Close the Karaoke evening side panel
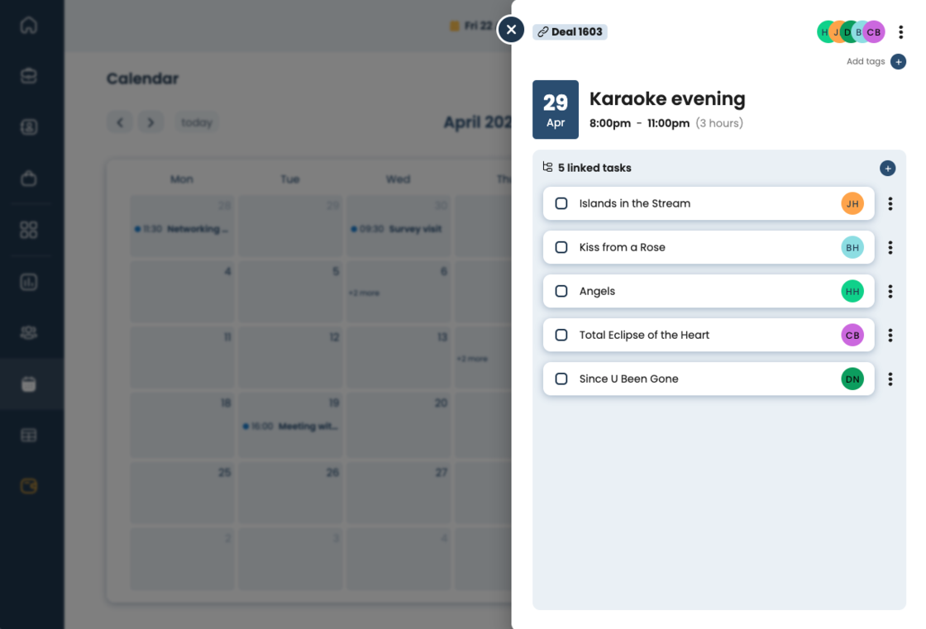The width and height of the screenshot is (926, 629). coord(511,30)
